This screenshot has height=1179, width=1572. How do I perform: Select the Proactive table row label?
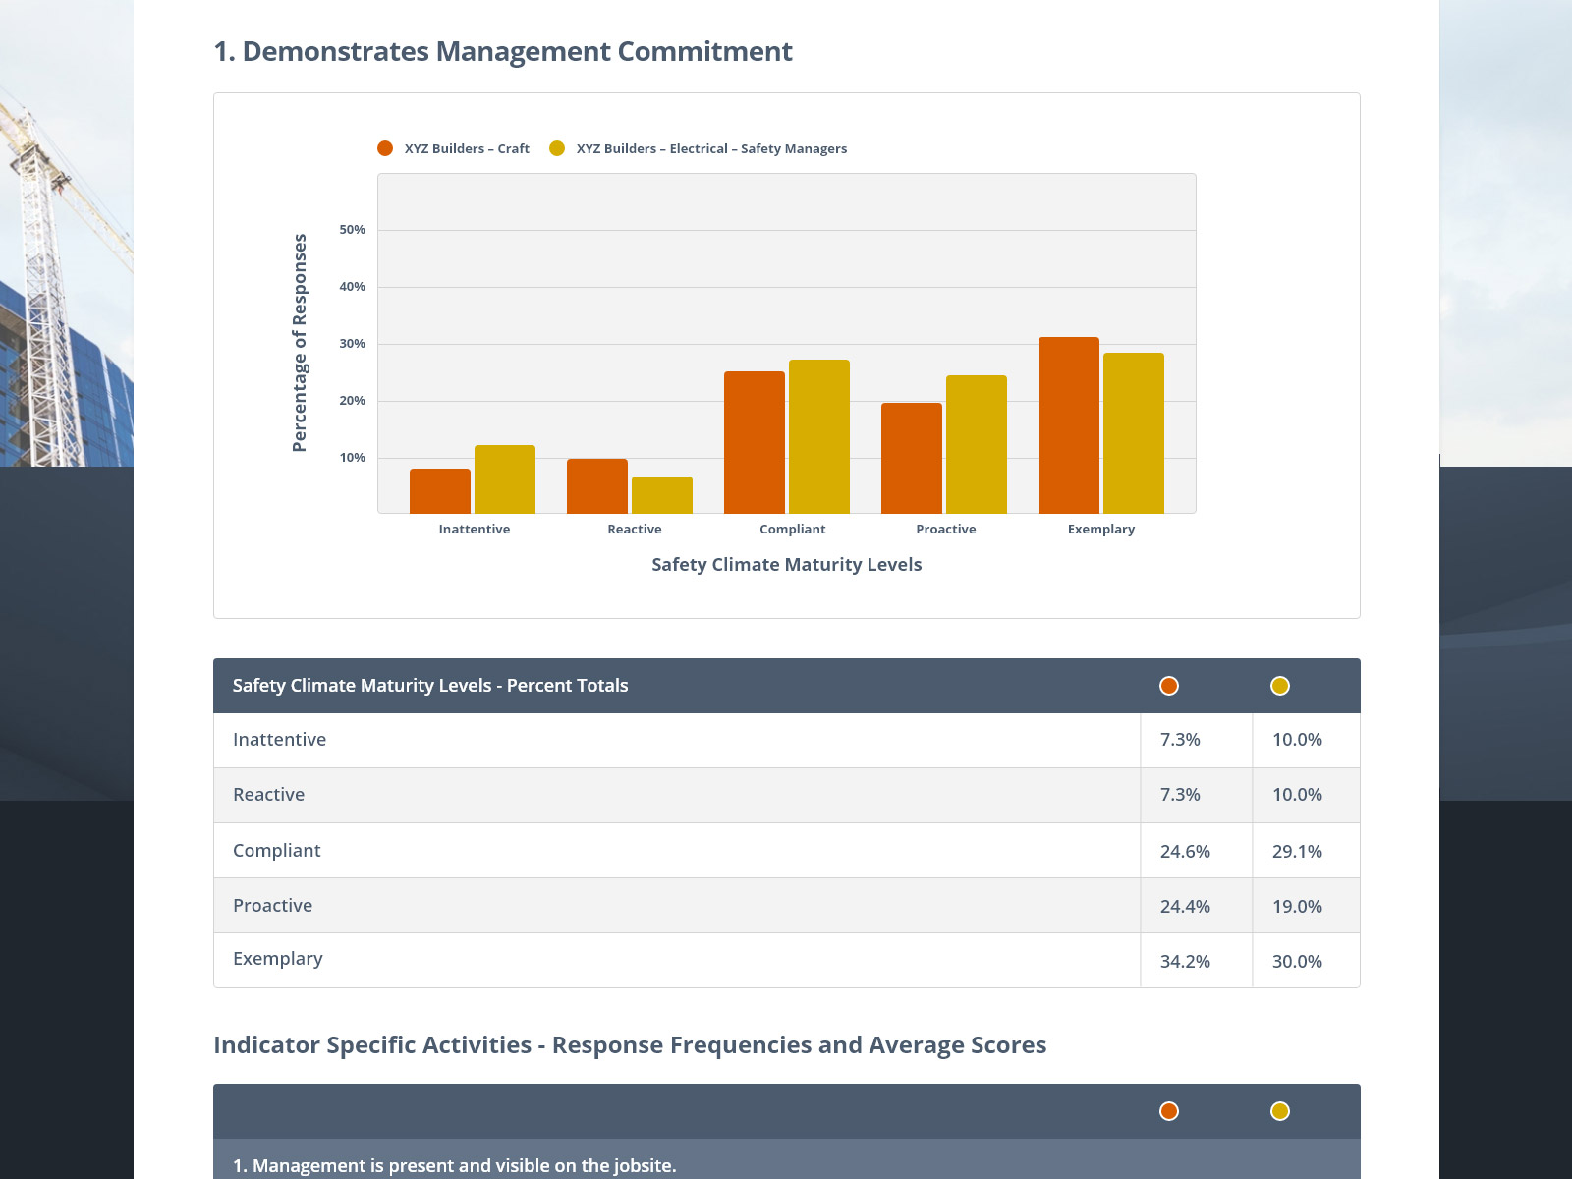(272, 906)
